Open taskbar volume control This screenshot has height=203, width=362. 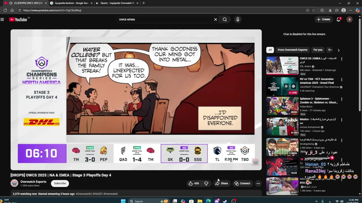(342, 201)
